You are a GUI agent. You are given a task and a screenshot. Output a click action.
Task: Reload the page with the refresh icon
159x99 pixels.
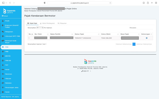pos(110,3)
